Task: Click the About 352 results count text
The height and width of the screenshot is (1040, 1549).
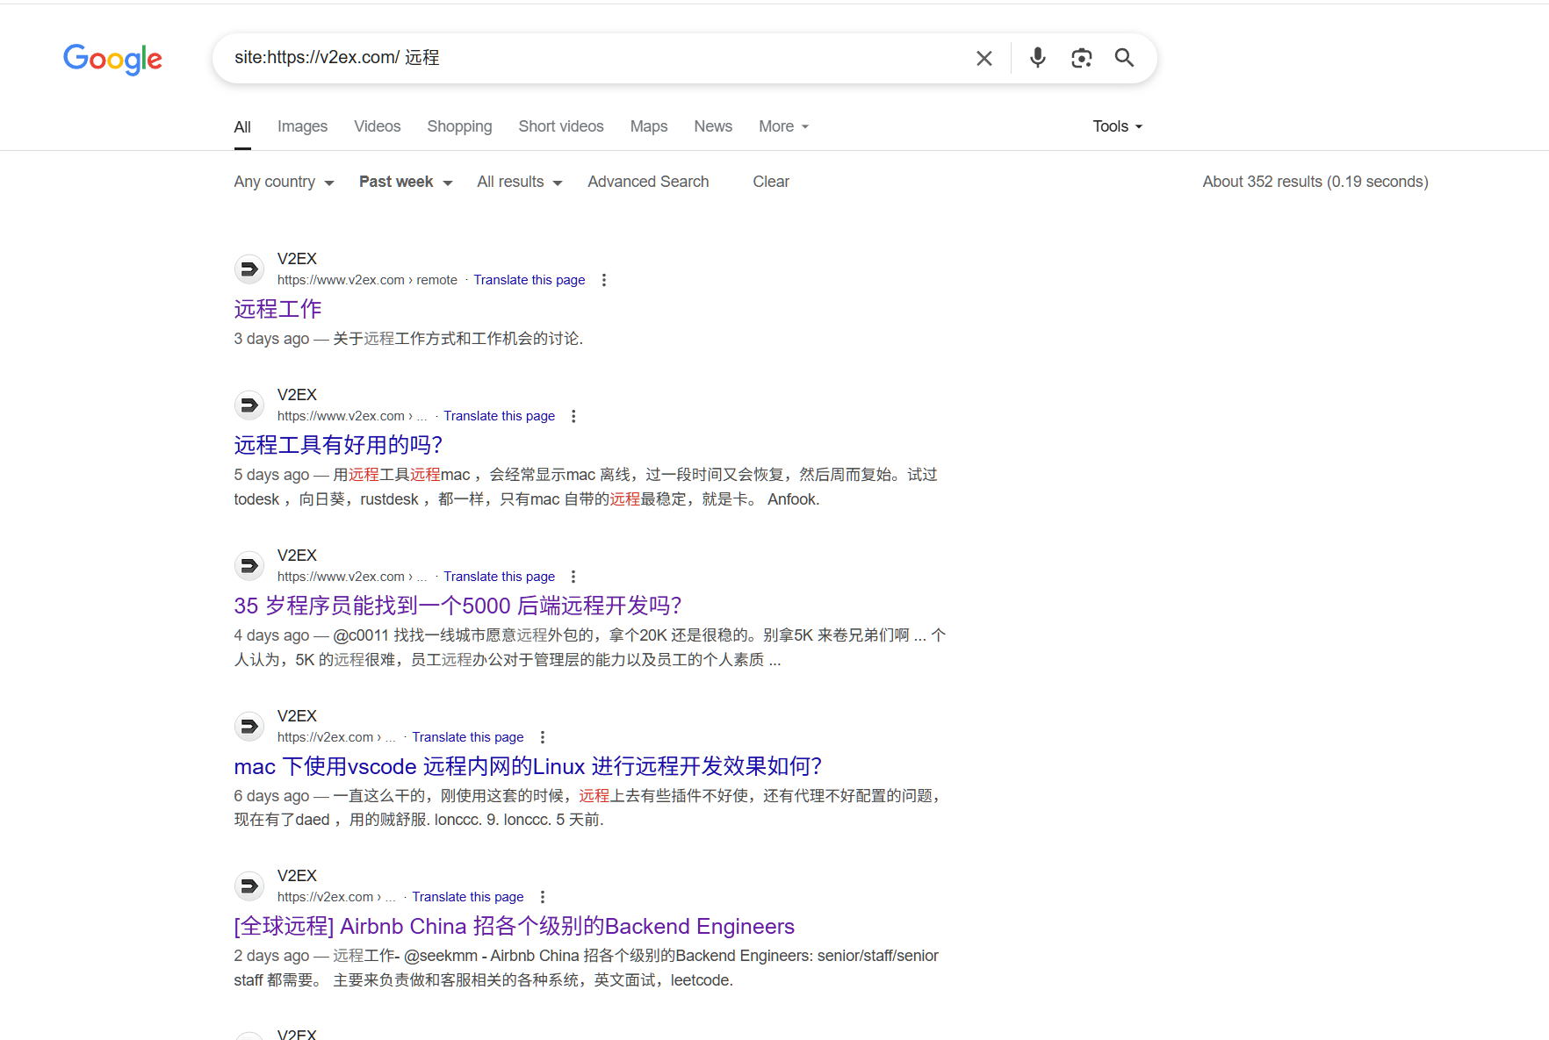Action: click(x=1315, y=182)
